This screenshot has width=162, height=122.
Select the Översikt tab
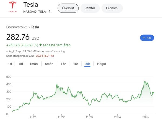(68, 8)
